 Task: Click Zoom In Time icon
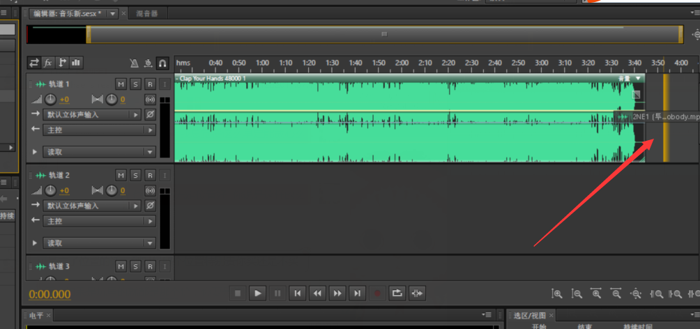click(596, 293)
